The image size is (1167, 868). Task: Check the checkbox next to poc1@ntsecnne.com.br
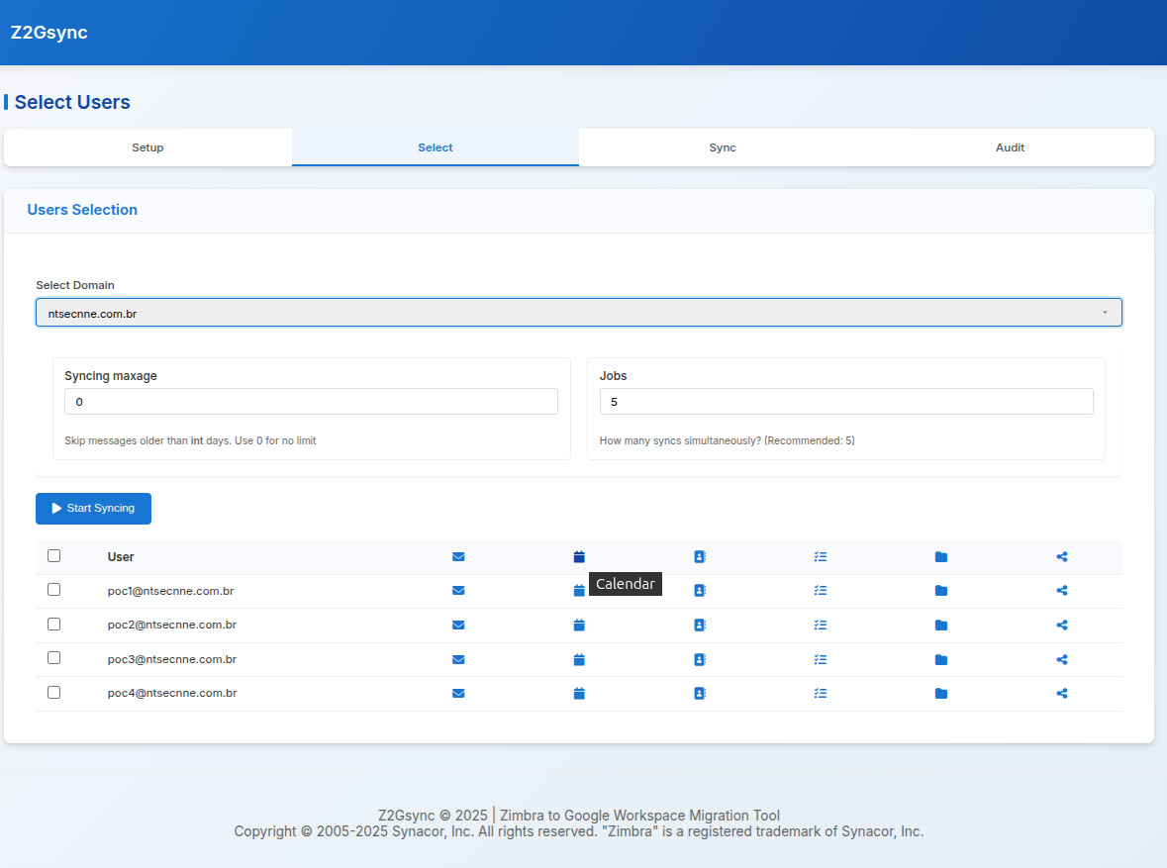53,589
